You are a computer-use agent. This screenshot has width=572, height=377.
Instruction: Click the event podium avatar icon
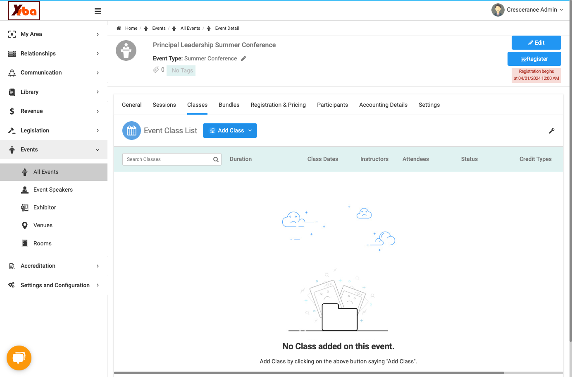pyautogui.click(x=126, y=50)
